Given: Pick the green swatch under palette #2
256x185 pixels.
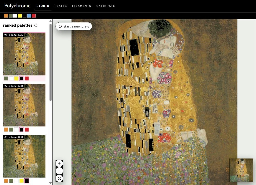Looking at the screenshot, I should pos(11,129).
